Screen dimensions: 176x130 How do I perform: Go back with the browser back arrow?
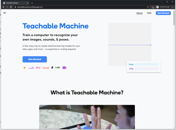coord(4,7)
